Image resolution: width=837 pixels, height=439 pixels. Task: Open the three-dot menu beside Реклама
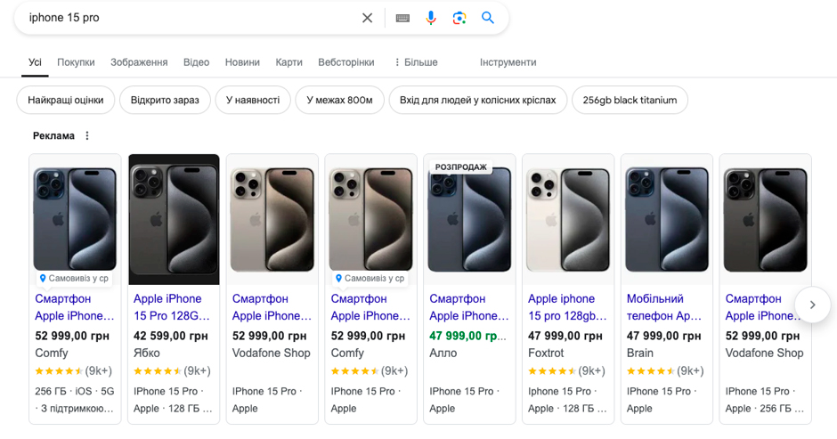[x=87, y=135]
